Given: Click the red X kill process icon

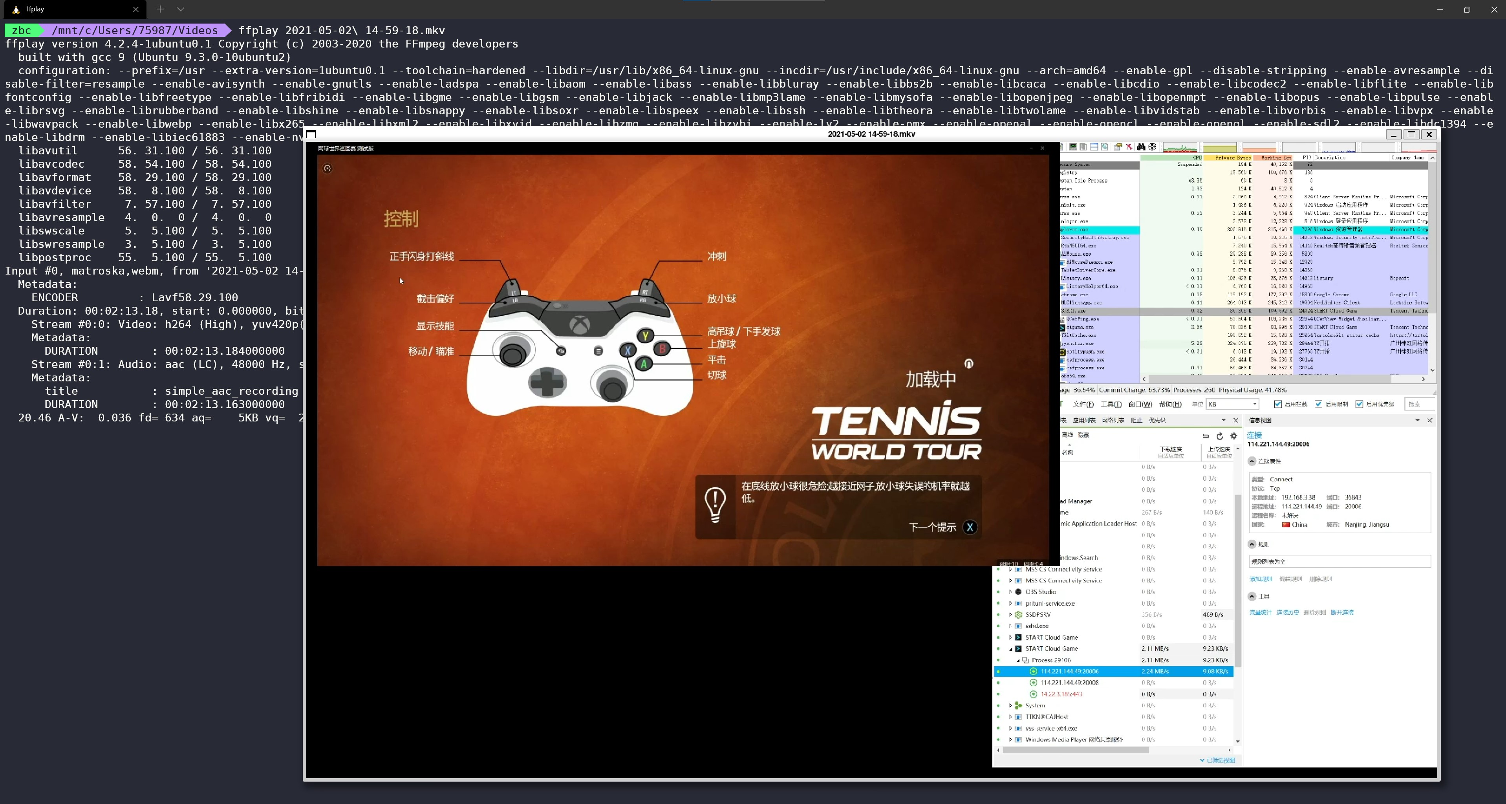Looking at the screenshot, I should point(1129,147).
